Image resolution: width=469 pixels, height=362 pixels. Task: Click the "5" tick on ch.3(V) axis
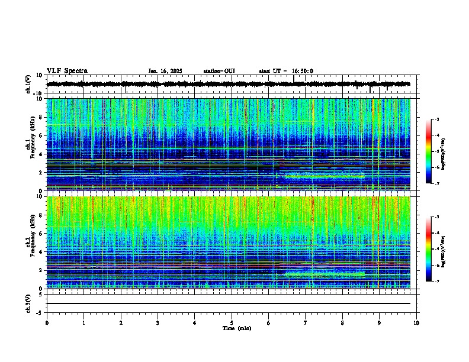coord(41,295)
